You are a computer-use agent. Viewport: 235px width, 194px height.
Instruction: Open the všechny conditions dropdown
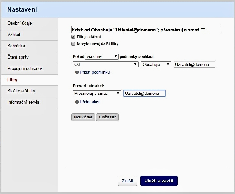[x=102, y=57]
